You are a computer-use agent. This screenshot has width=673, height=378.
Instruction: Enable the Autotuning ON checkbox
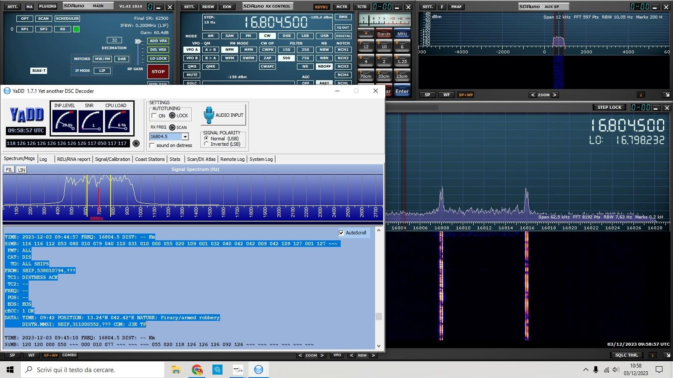point(154,116)
